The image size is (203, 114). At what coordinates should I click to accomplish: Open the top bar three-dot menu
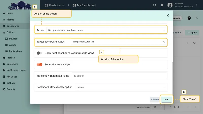(x=197, y=5)
